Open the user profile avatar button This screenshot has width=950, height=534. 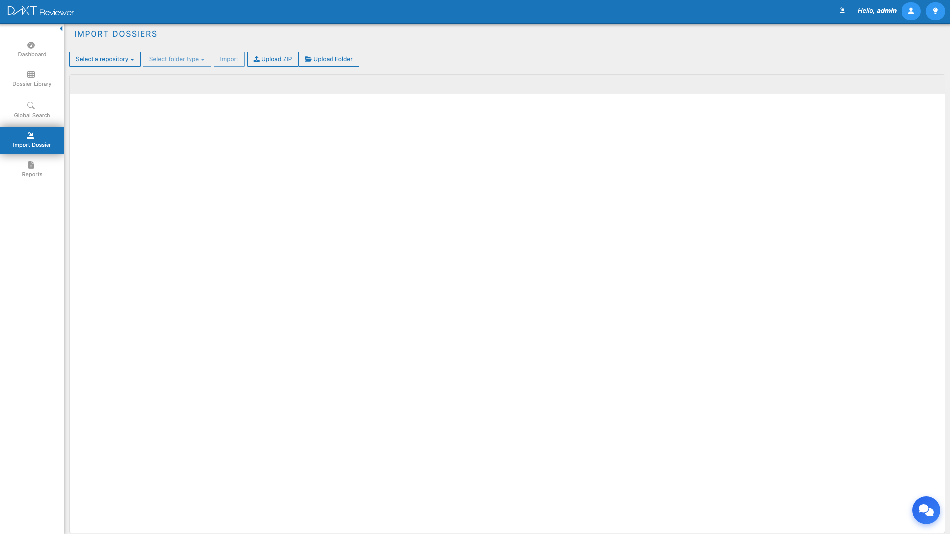[x=911, y=11]
